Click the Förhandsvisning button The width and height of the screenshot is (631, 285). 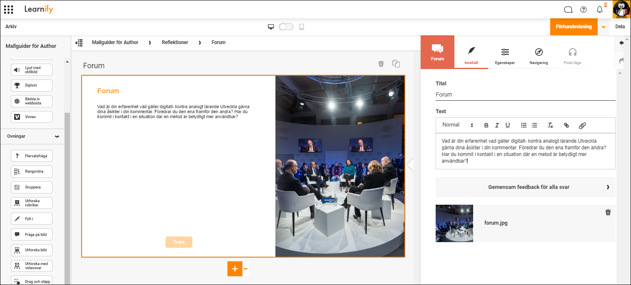coord(574,27)
